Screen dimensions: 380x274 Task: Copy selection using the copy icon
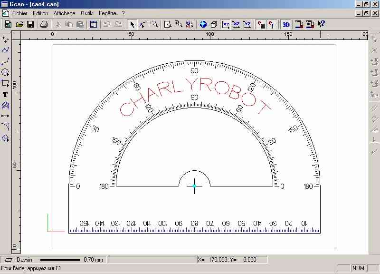click(x=69, y=24)
